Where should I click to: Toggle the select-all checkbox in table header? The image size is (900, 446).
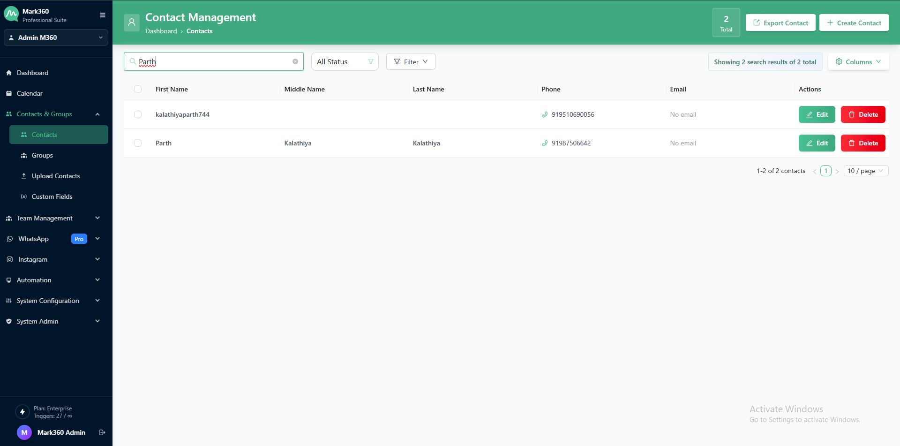pyautogui.click(x=138, y=89)
